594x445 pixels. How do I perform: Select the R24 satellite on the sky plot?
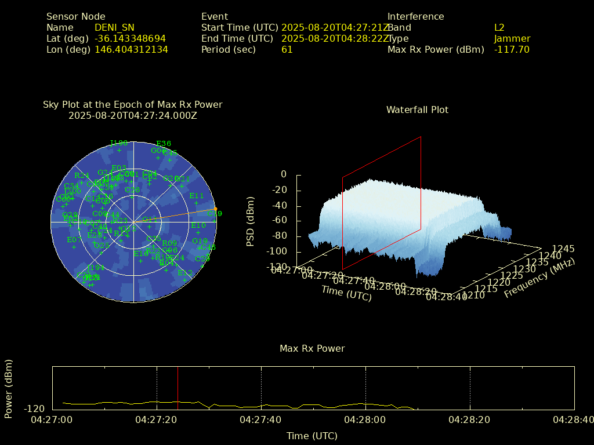tap(82, 183)
